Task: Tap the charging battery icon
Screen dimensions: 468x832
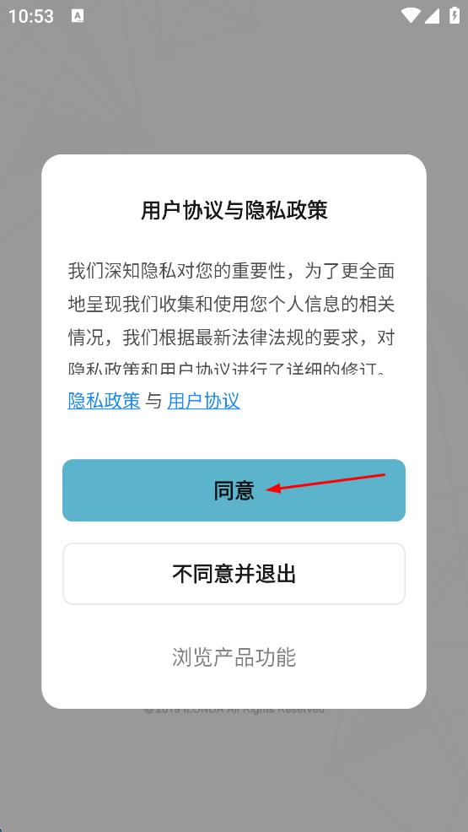Action: [455, 15]
